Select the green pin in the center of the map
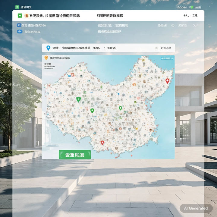 [x=92, y=111]
